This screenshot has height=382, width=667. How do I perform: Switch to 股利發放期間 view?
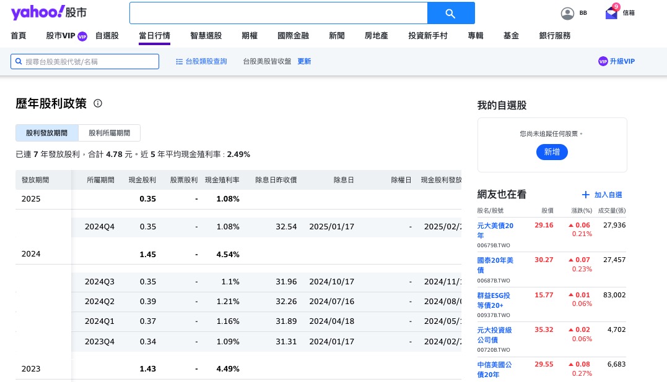47,133
